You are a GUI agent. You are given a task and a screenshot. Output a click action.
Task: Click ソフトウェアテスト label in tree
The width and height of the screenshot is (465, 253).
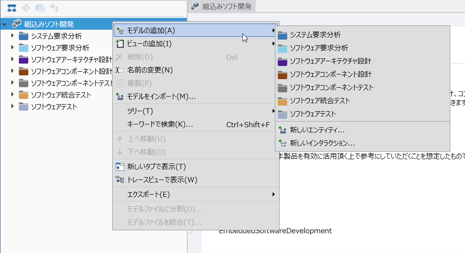click(x=54, y=106)
